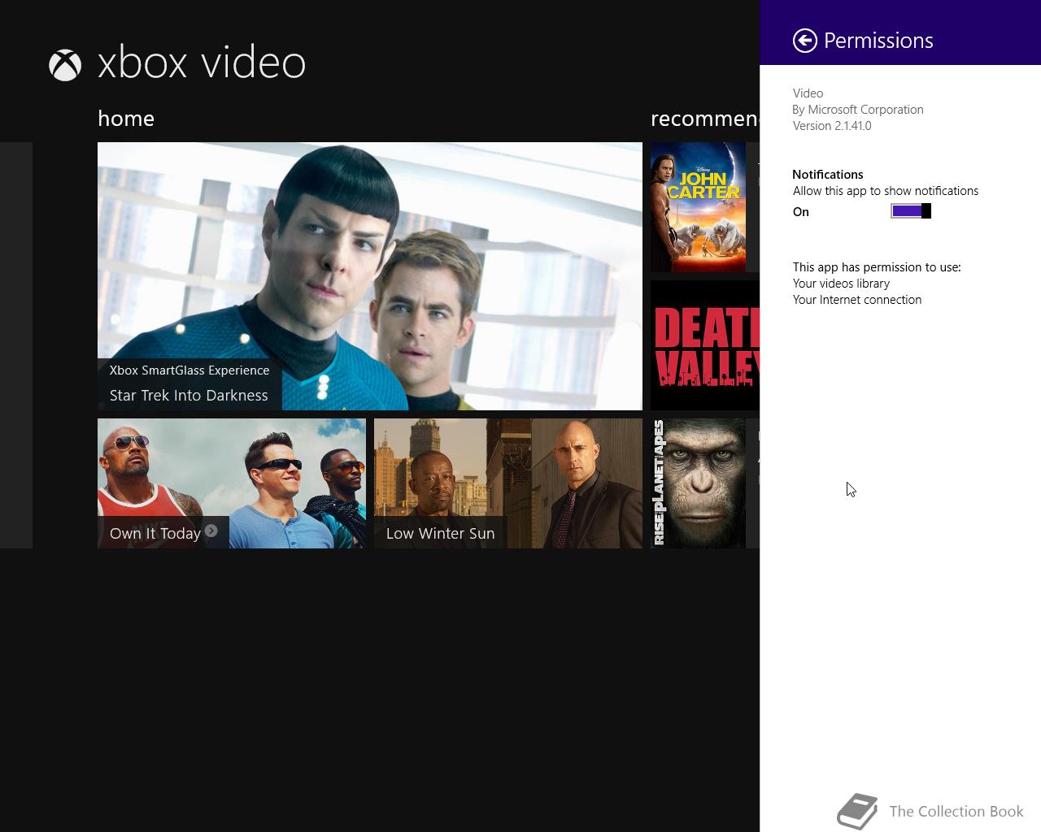Click the 'xbox video' app title

click(x=202, y=63)
